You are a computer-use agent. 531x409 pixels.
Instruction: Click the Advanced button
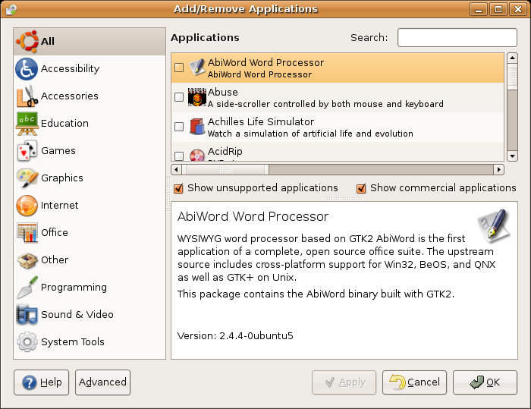point(102,382)
